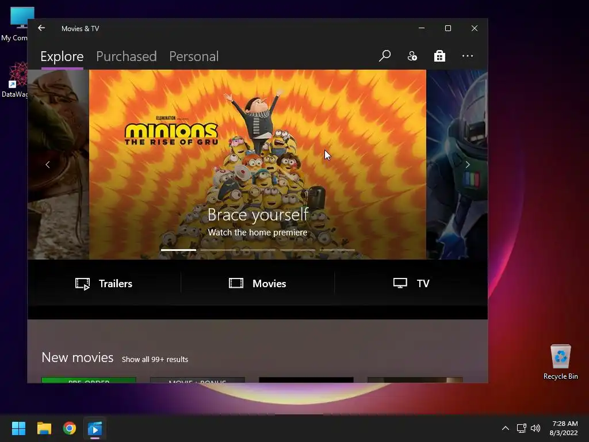The height and width of the screenshot is (442, 589).
Task: Switch to the Explore tab
Action: tap(62, 56)
